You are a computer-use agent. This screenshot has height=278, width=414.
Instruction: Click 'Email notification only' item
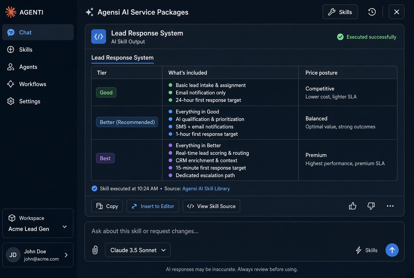[200, 93]
